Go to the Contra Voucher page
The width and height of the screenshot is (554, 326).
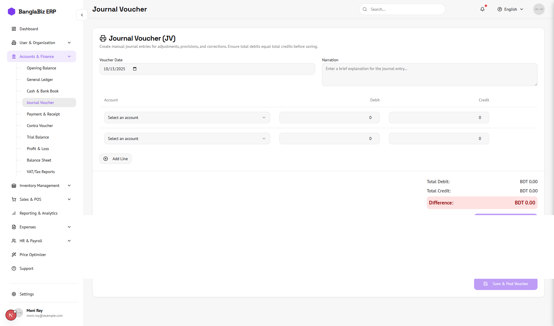(x=40, y=126)
